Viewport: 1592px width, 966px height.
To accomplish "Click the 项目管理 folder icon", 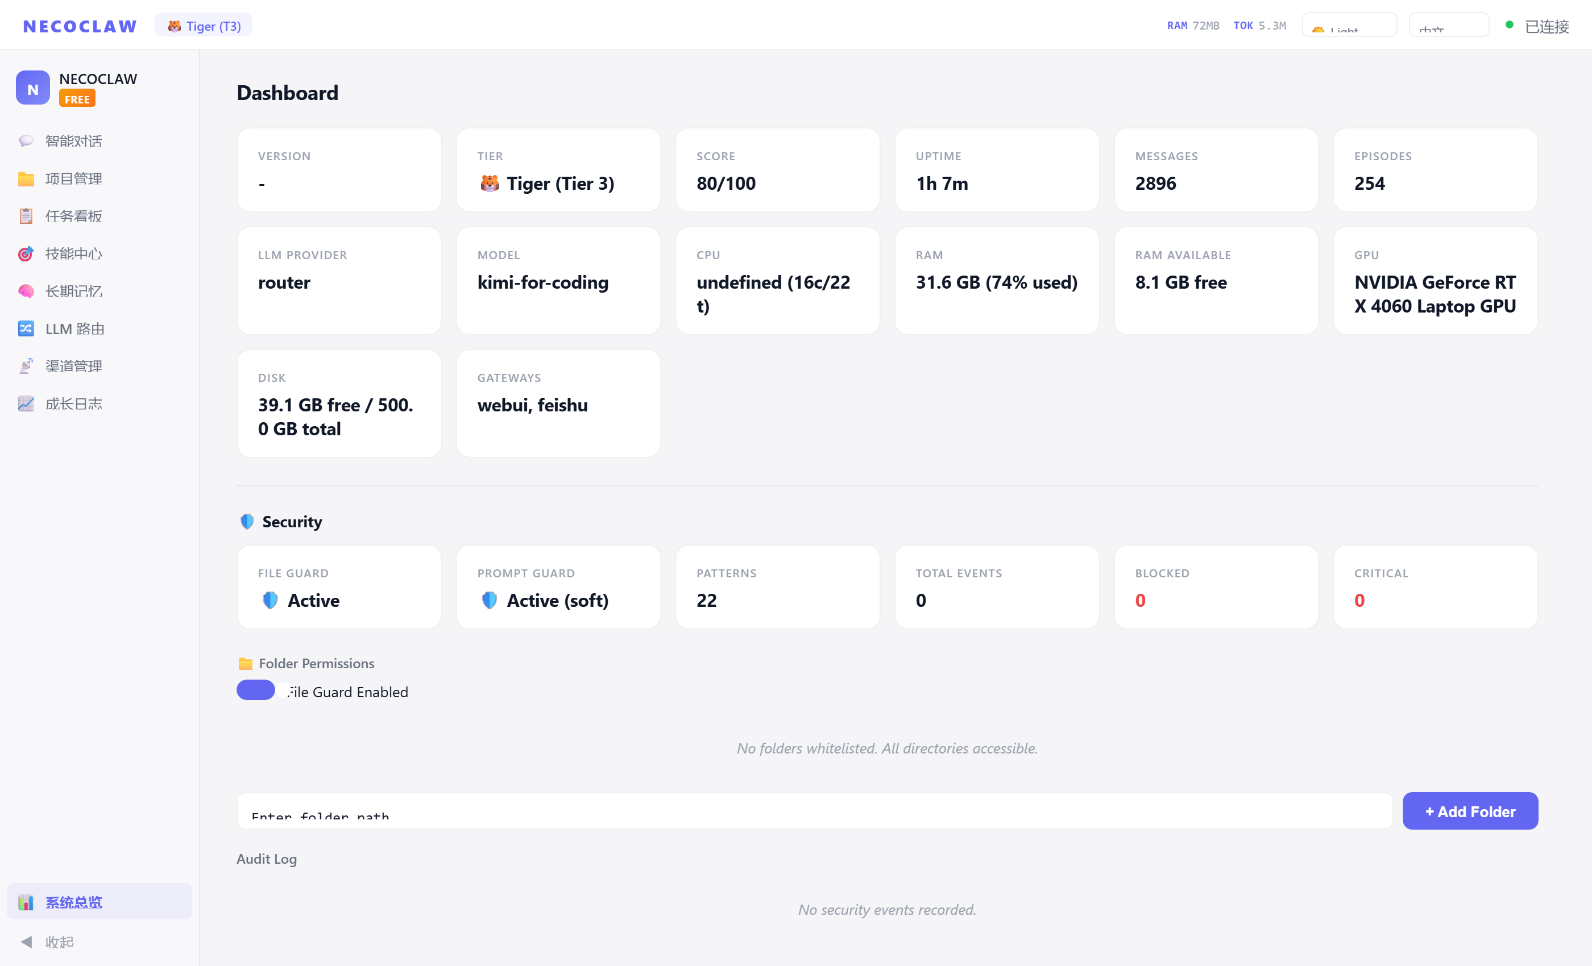I will pos(26,179).
